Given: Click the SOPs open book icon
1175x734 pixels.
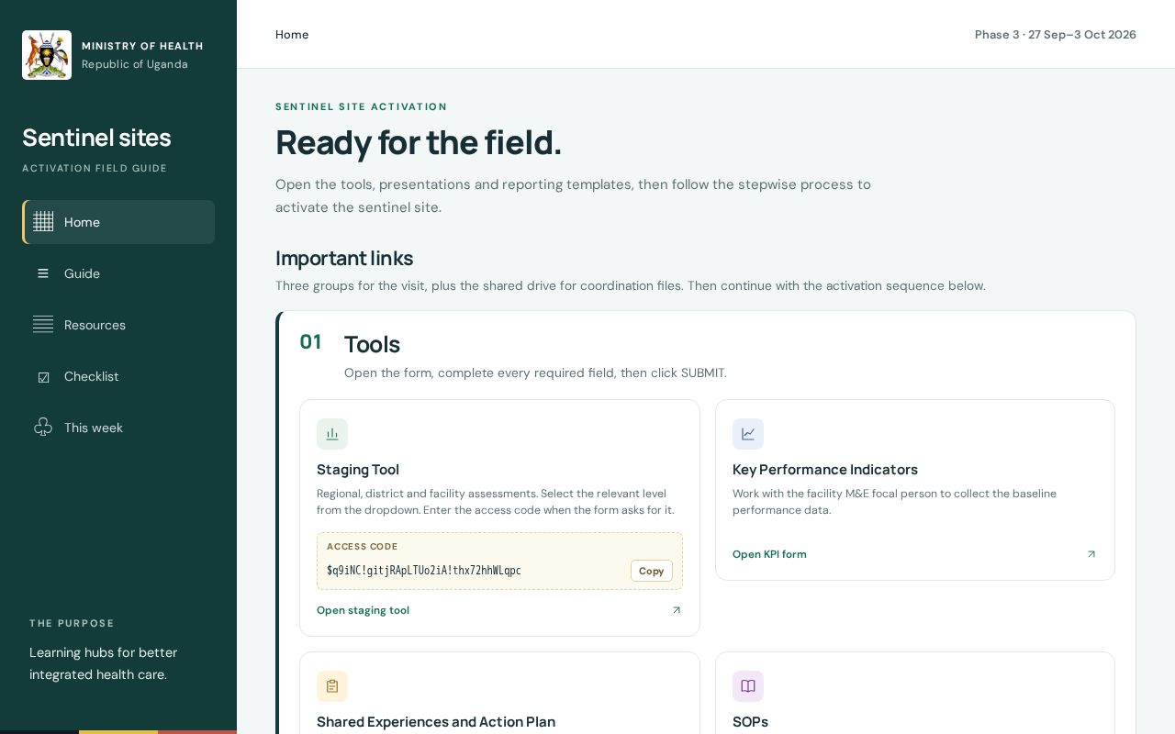Looking at the screenshot, I should click(x=748, y=686).
